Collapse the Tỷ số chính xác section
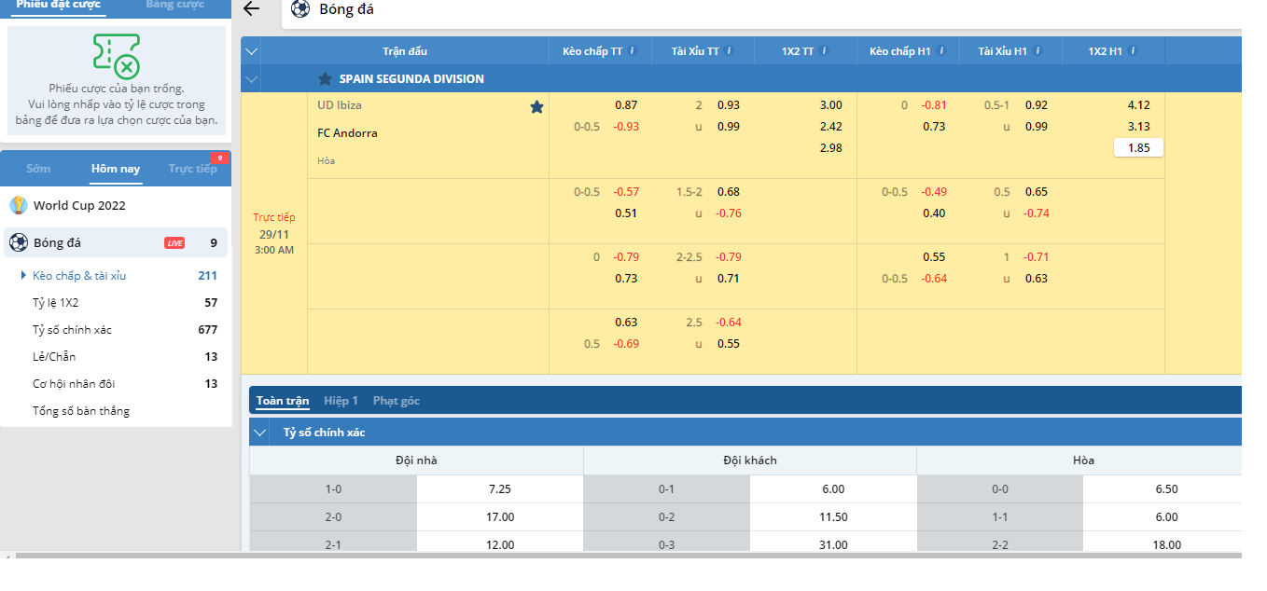1267x591 pixels. [260, 433]
